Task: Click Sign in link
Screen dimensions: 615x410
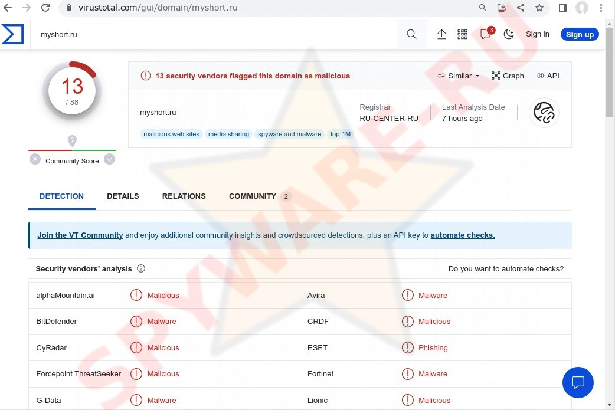Action: (x=537, y=34)
